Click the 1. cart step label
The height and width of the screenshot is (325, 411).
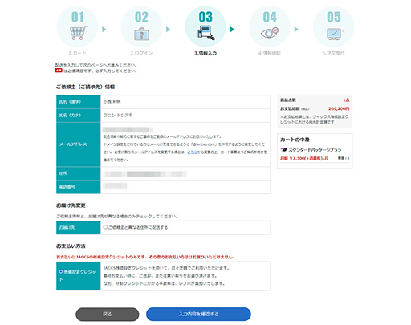[77, 53]
